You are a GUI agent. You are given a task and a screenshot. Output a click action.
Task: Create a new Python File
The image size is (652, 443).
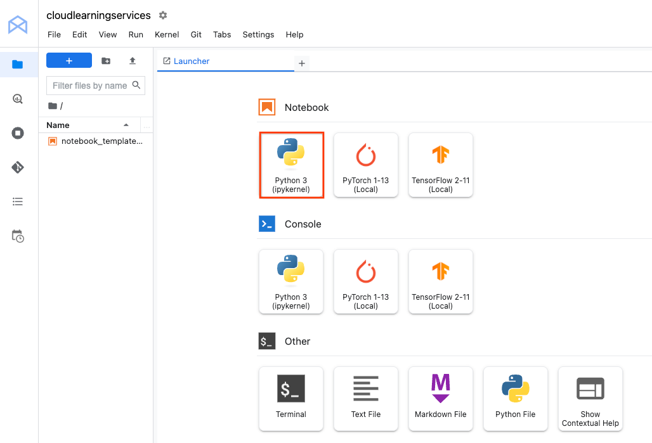pos(516,399)
